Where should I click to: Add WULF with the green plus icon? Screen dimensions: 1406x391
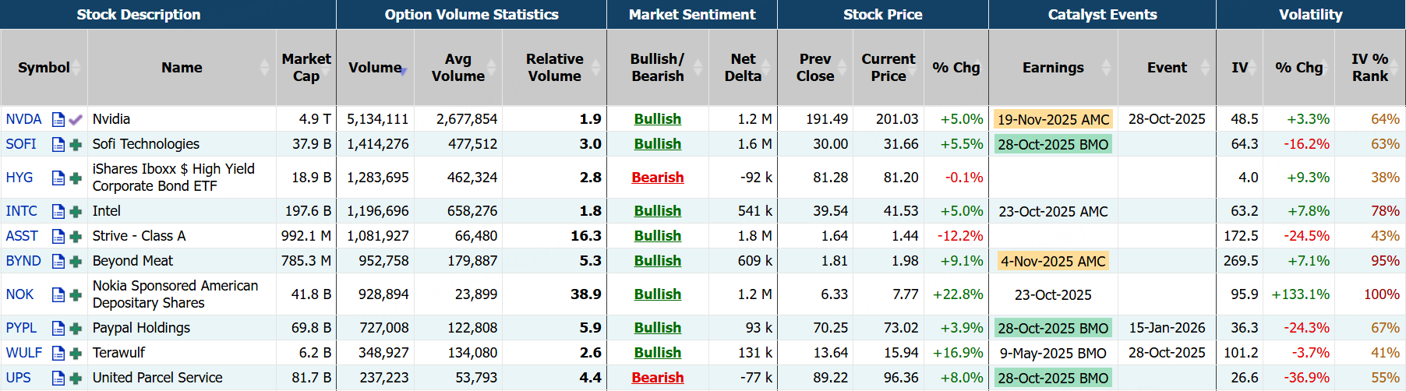coord(76,353)
